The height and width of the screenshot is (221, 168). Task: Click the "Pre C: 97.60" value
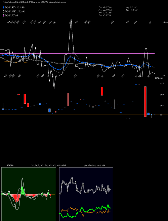point(105,15)
